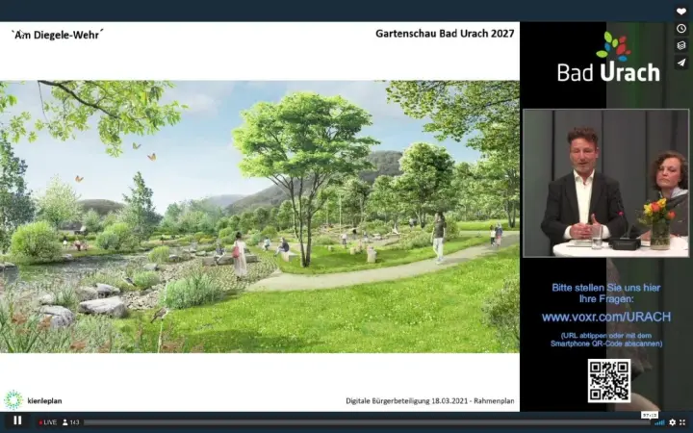The height and width of the screenshot is (433, 693).
Task: Add video to Watch Later
Action: [681, 29]
